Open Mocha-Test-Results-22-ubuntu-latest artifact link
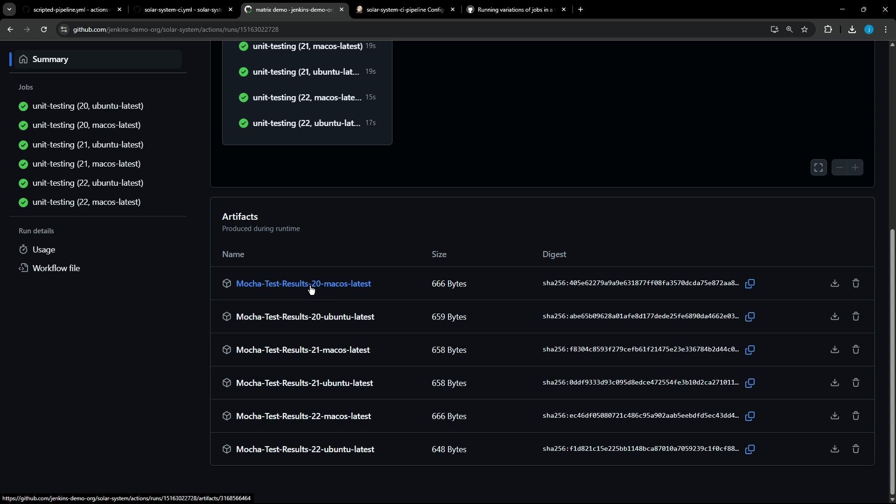The image size is (896, 504). pyautogui.click(x=305, y=449)
